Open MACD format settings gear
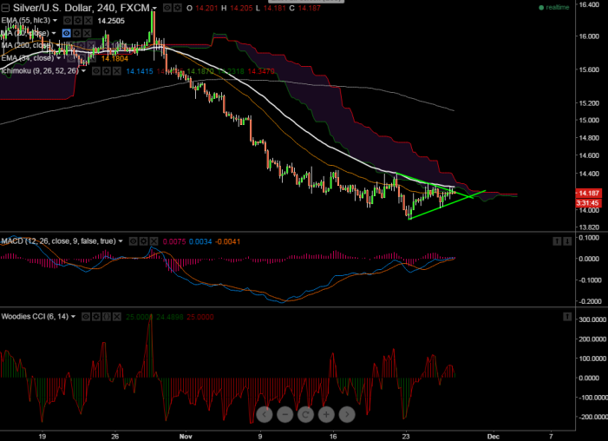Image resolution: width=608 pixels, height=441 pixels. [143, 241]
